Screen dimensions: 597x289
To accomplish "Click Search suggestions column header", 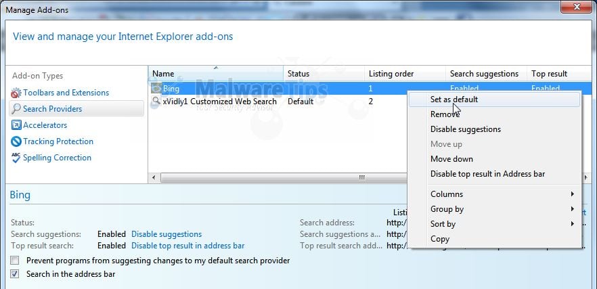I will pos(486,74).
